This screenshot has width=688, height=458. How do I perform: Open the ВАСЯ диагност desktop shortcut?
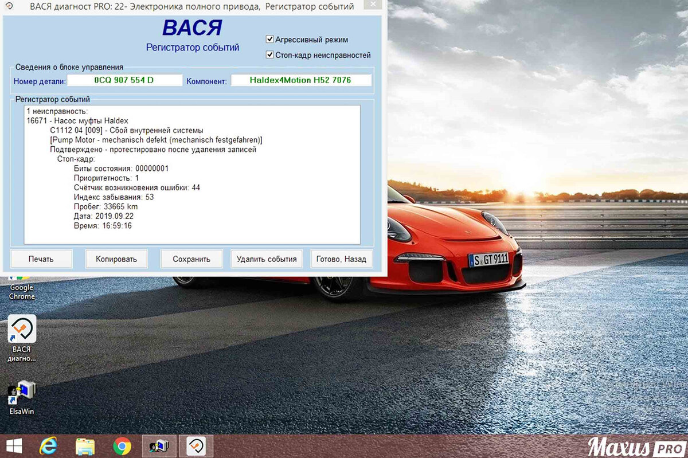[22, 338]
